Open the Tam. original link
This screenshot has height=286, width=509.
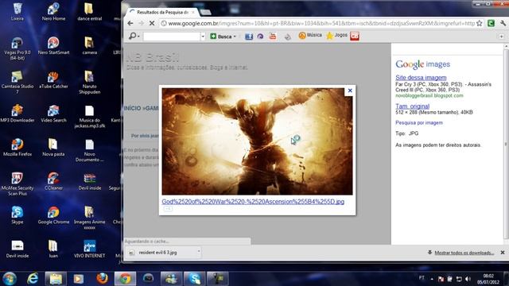tap(412, 106)
